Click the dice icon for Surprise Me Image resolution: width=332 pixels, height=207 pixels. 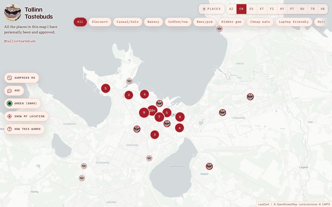[x=10, y=78]
